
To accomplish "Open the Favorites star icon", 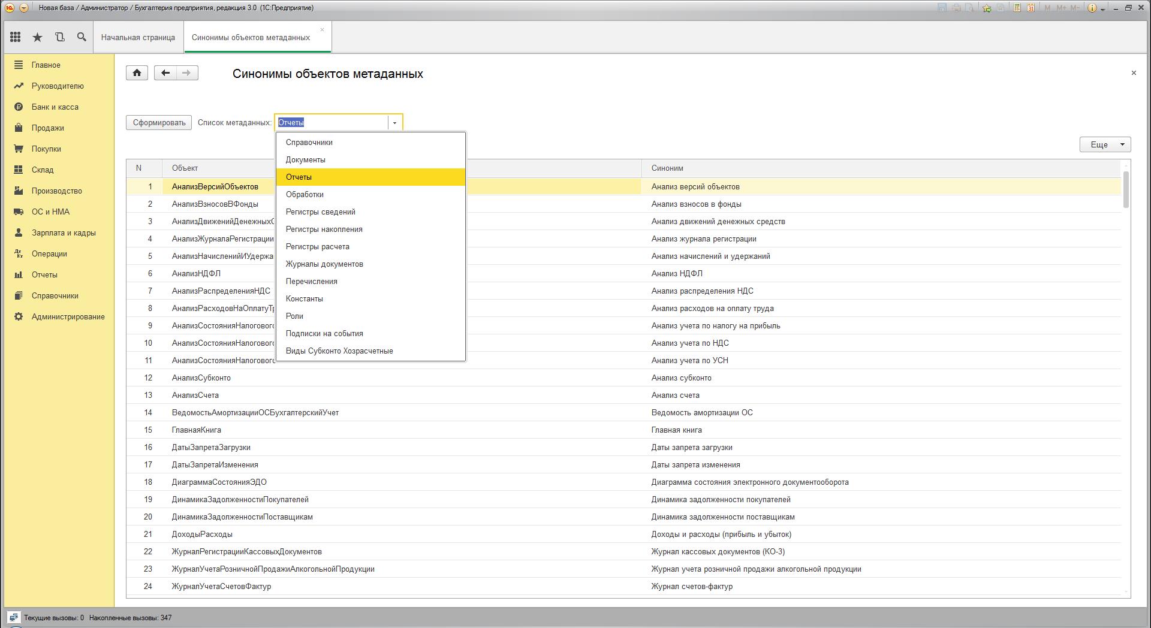I will click(x=37, y=37).
